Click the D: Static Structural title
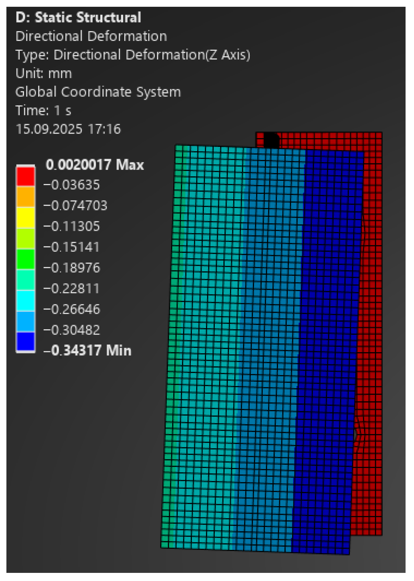Image resolution: width=414 pixels, height=581 pixels. click(78, 18)
